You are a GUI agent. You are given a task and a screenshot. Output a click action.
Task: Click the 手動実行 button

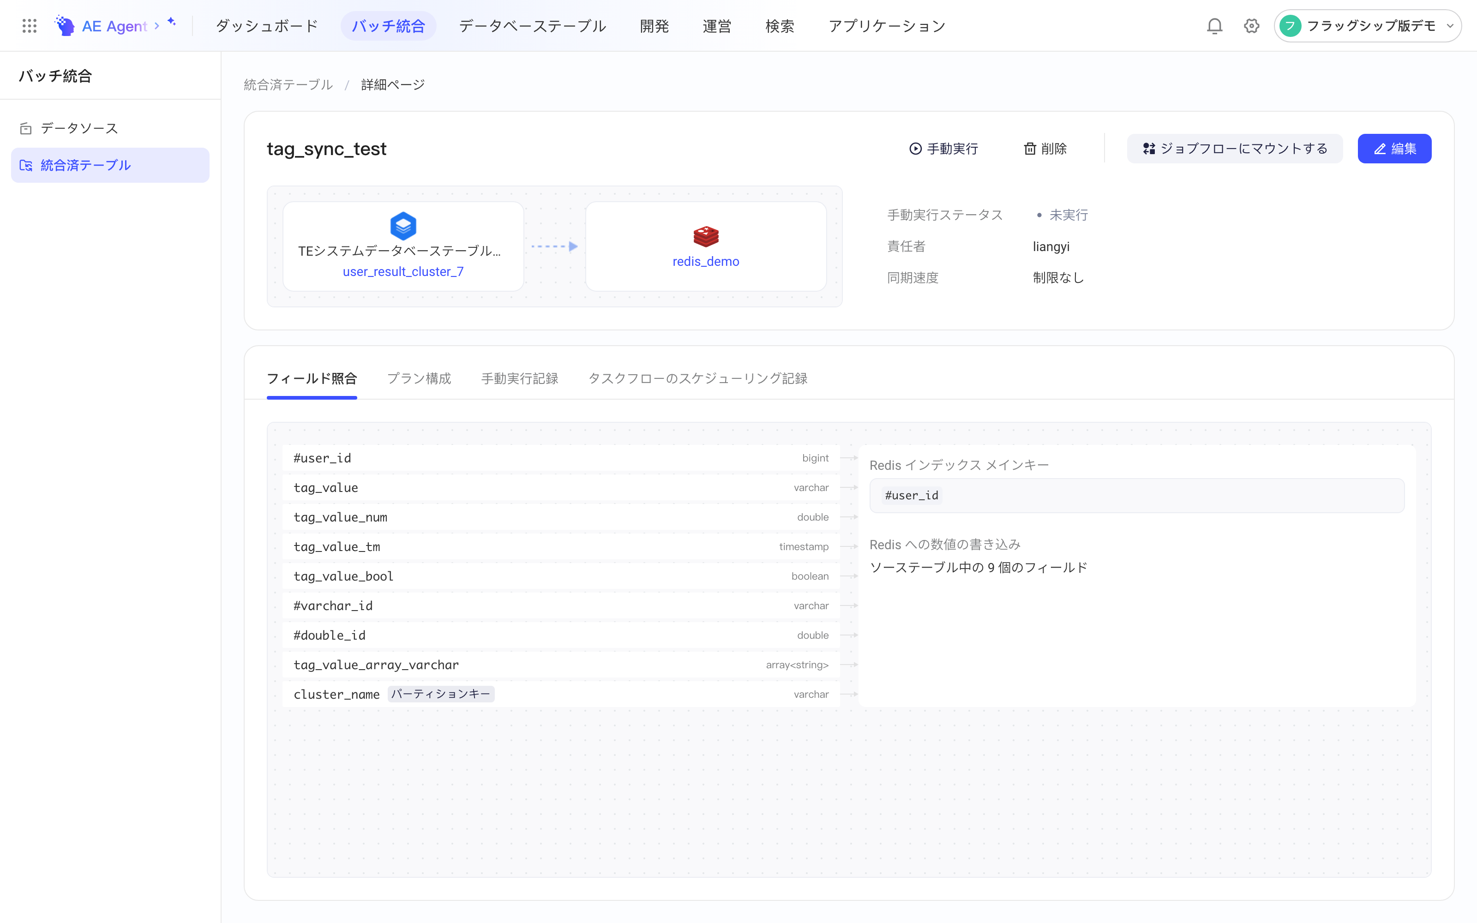tap(943, 148)
